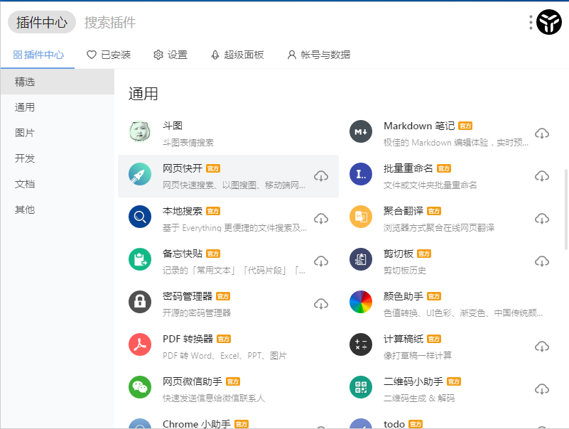Open the three-dot more options menu
This screenshot has height=429, width=569.
pos(531,23)
